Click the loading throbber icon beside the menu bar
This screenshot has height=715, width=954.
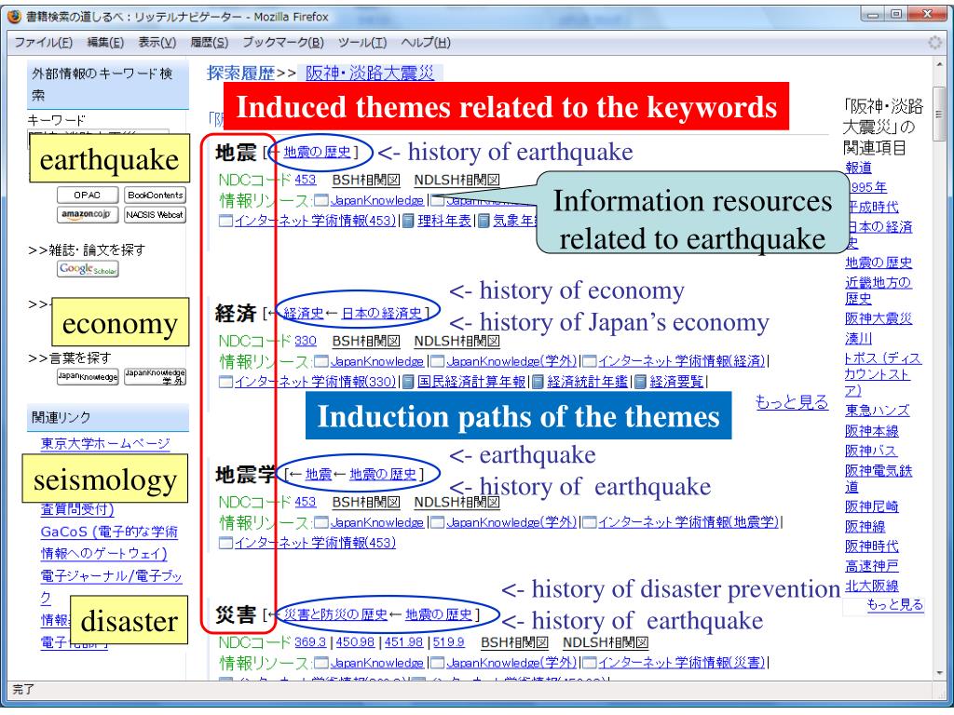pos(934,43)
